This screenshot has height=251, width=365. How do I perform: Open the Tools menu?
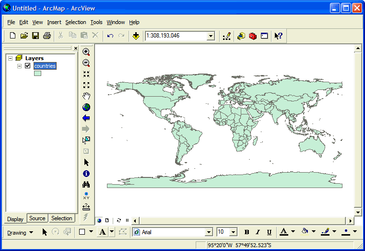point(96,22)
